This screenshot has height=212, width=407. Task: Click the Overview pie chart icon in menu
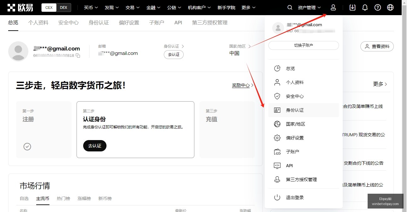pos(277,68)
